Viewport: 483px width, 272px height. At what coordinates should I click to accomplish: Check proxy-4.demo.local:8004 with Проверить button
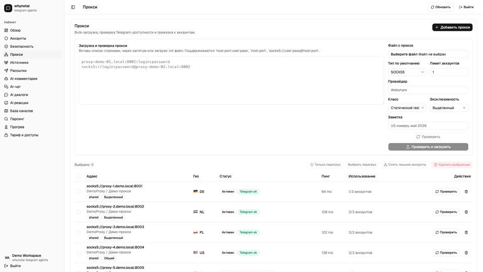[446, 252]
